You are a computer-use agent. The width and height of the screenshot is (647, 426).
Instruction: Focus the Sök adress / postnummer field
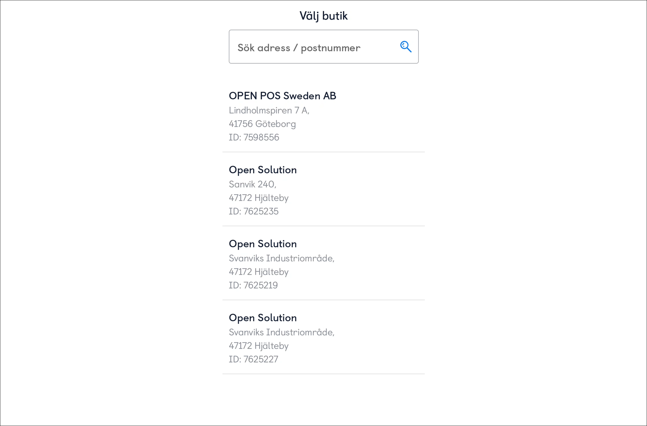pyautogui.click(x=323, y=47)
